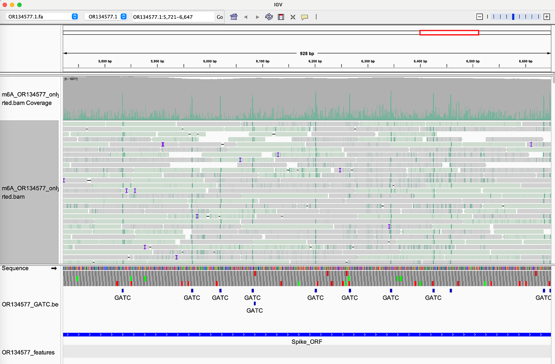
Task: Toggle popup text behavior
Action: [305, 17]
